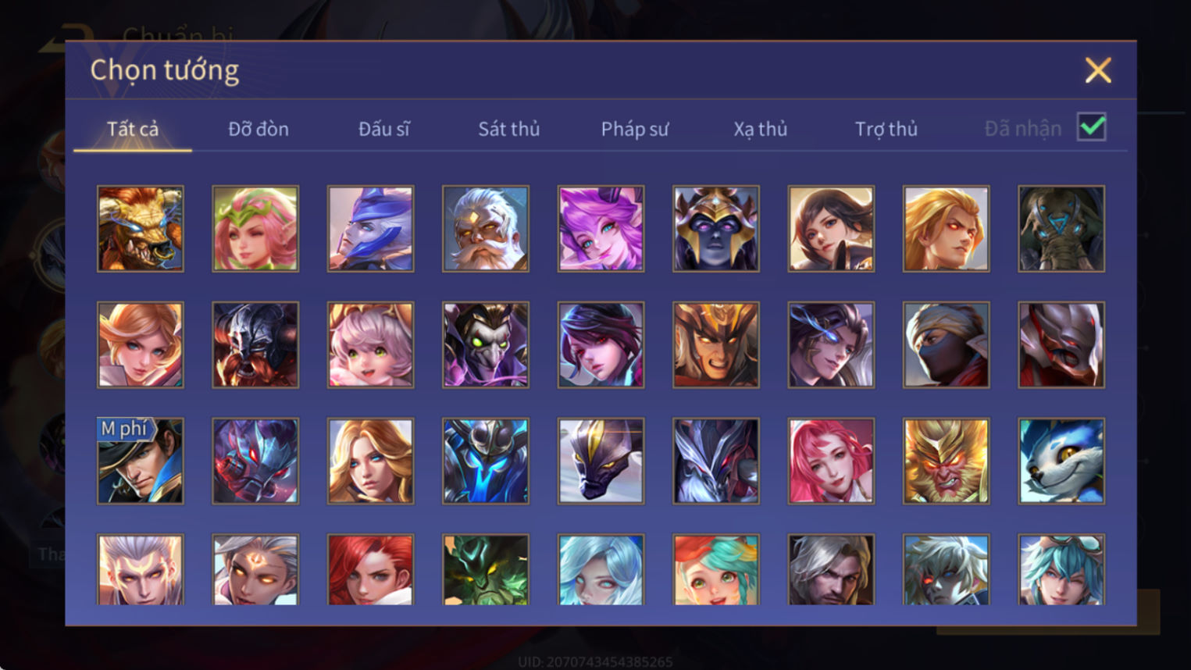Select the masked ninja hero portrait

click(946, 345)
